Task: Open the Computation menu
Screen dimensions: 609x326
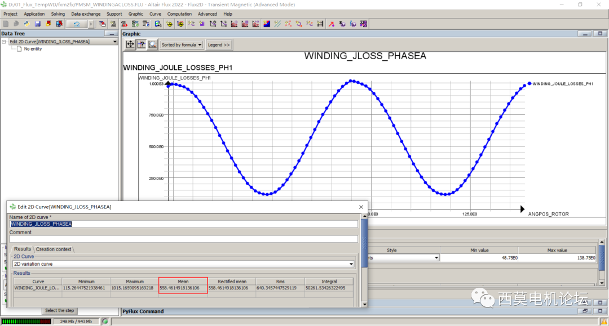Action: pyautogui.click(x=179, y=14)
